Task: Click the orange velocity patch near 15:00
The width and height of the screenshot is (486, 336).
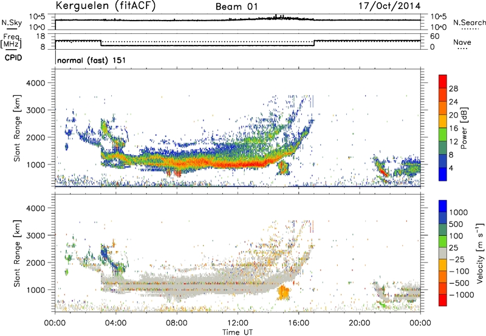Action: (x=283, y=292)
